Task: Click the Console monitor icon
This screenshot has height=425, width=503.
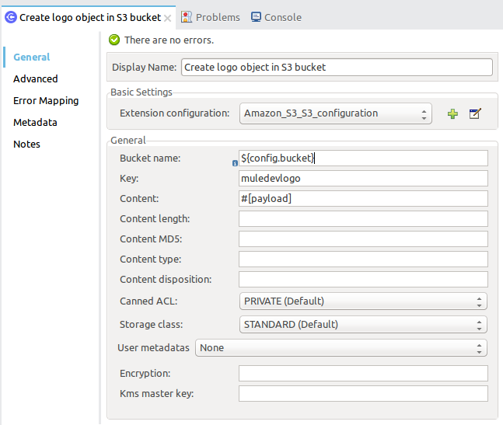Action: click(256, 17)
